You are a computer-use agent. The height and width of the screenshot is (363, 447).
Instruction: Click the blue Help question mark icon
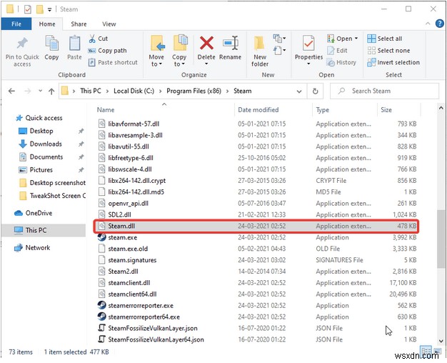pyautogui.click(x=440, y=24)
